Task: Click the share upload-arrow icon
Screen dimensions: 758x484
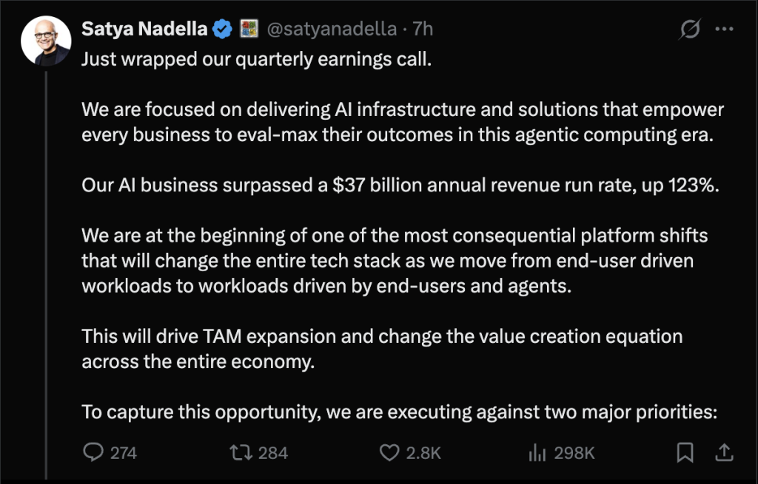Action: coord(724,451)
